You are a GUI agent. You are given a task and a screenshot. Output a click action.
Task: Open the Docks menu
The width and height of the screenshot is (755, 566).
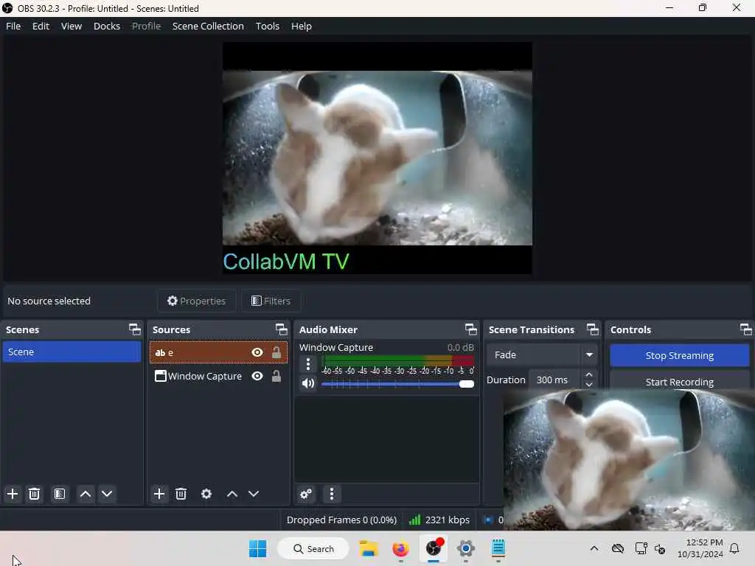pyautogui.click(x=107, y=26)
